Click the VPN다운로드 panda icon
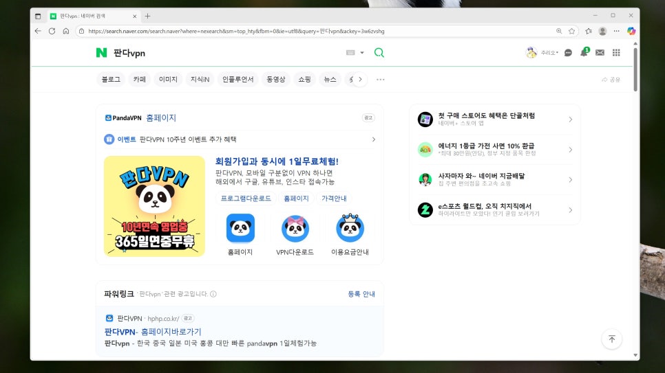This screenshot has height=373, width=665. 295,228
